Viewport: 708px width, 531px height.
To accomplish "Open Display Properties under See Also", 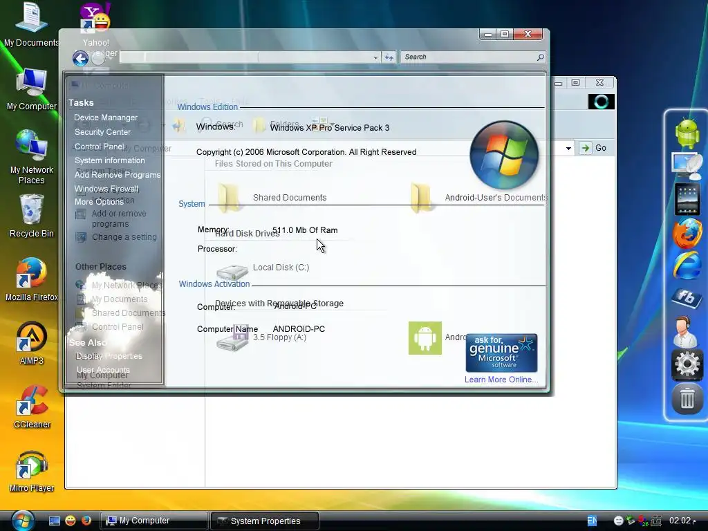I will 109,356.
